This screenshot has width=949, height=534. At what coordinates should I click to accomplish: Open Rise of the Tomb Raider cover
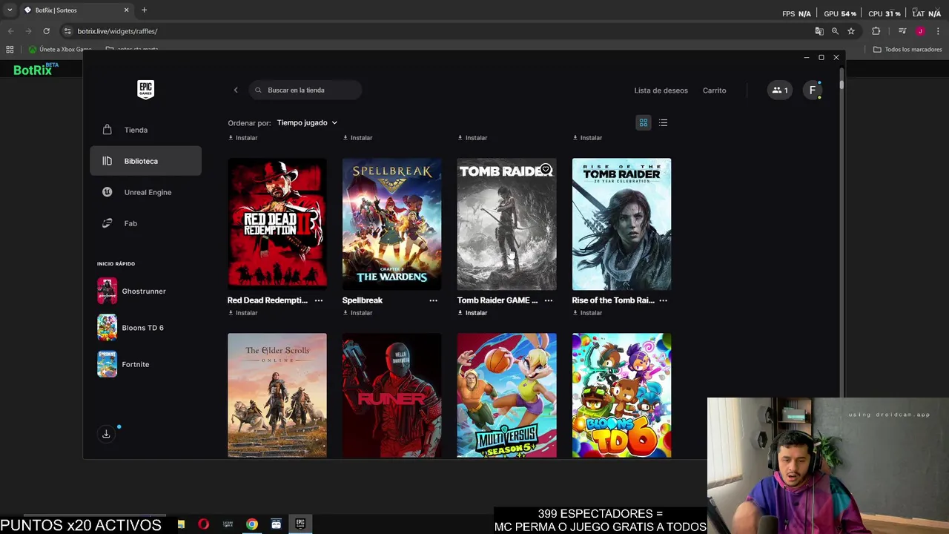click(x=621, y=224)
